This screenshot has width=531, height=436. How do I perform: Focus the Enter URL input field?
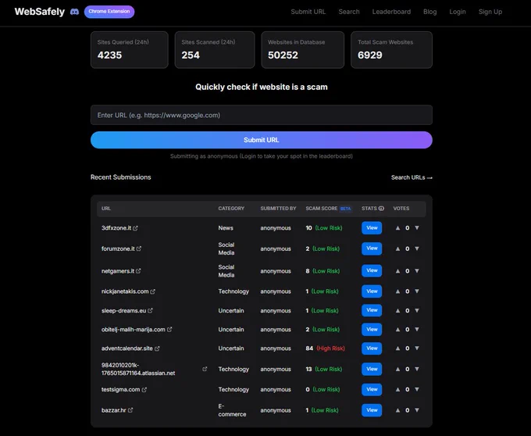click(261, 115)
